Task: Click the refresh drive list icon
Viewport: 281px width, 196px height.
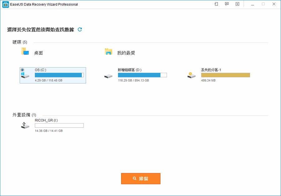Action: (x=80, y=30)
